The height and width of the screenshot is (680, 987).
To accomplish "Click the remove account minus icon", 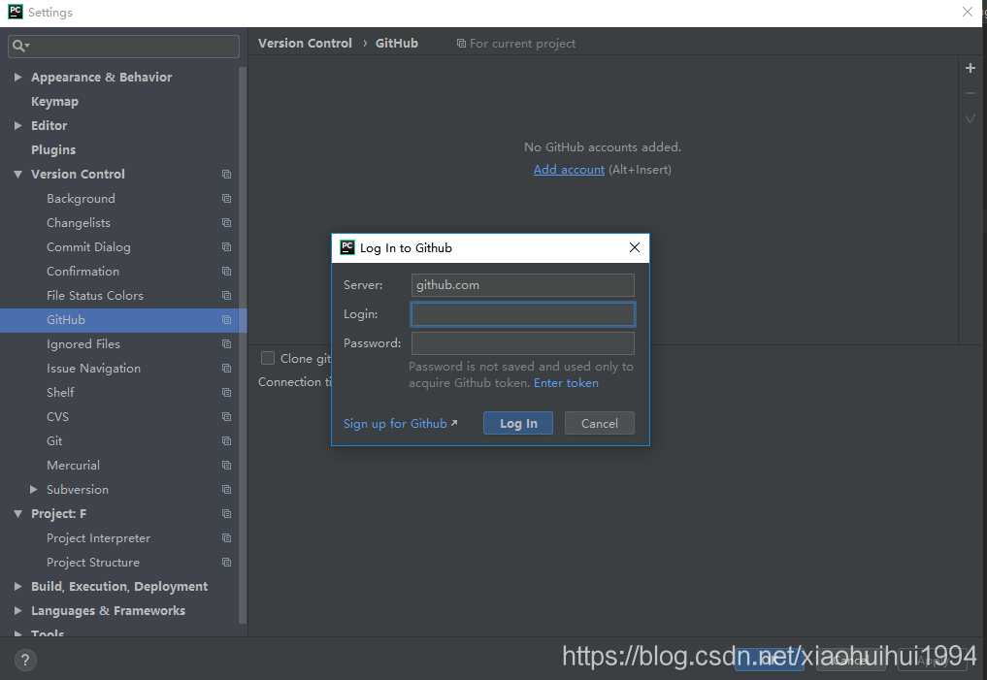I will pyautogui.click(x=970, y=93).
